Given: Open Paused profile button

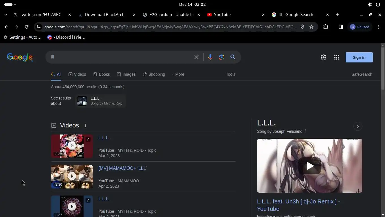Looking at the screenshot, I should point(360,27).
